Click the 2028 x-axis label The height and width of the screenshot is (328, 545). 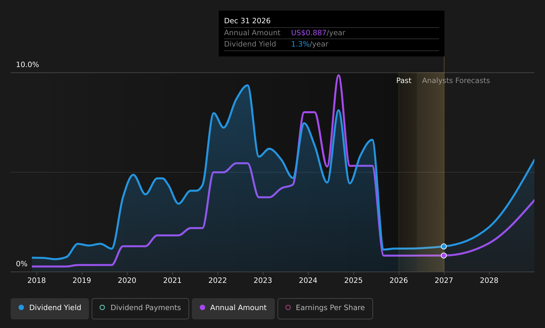pos(489,281)
